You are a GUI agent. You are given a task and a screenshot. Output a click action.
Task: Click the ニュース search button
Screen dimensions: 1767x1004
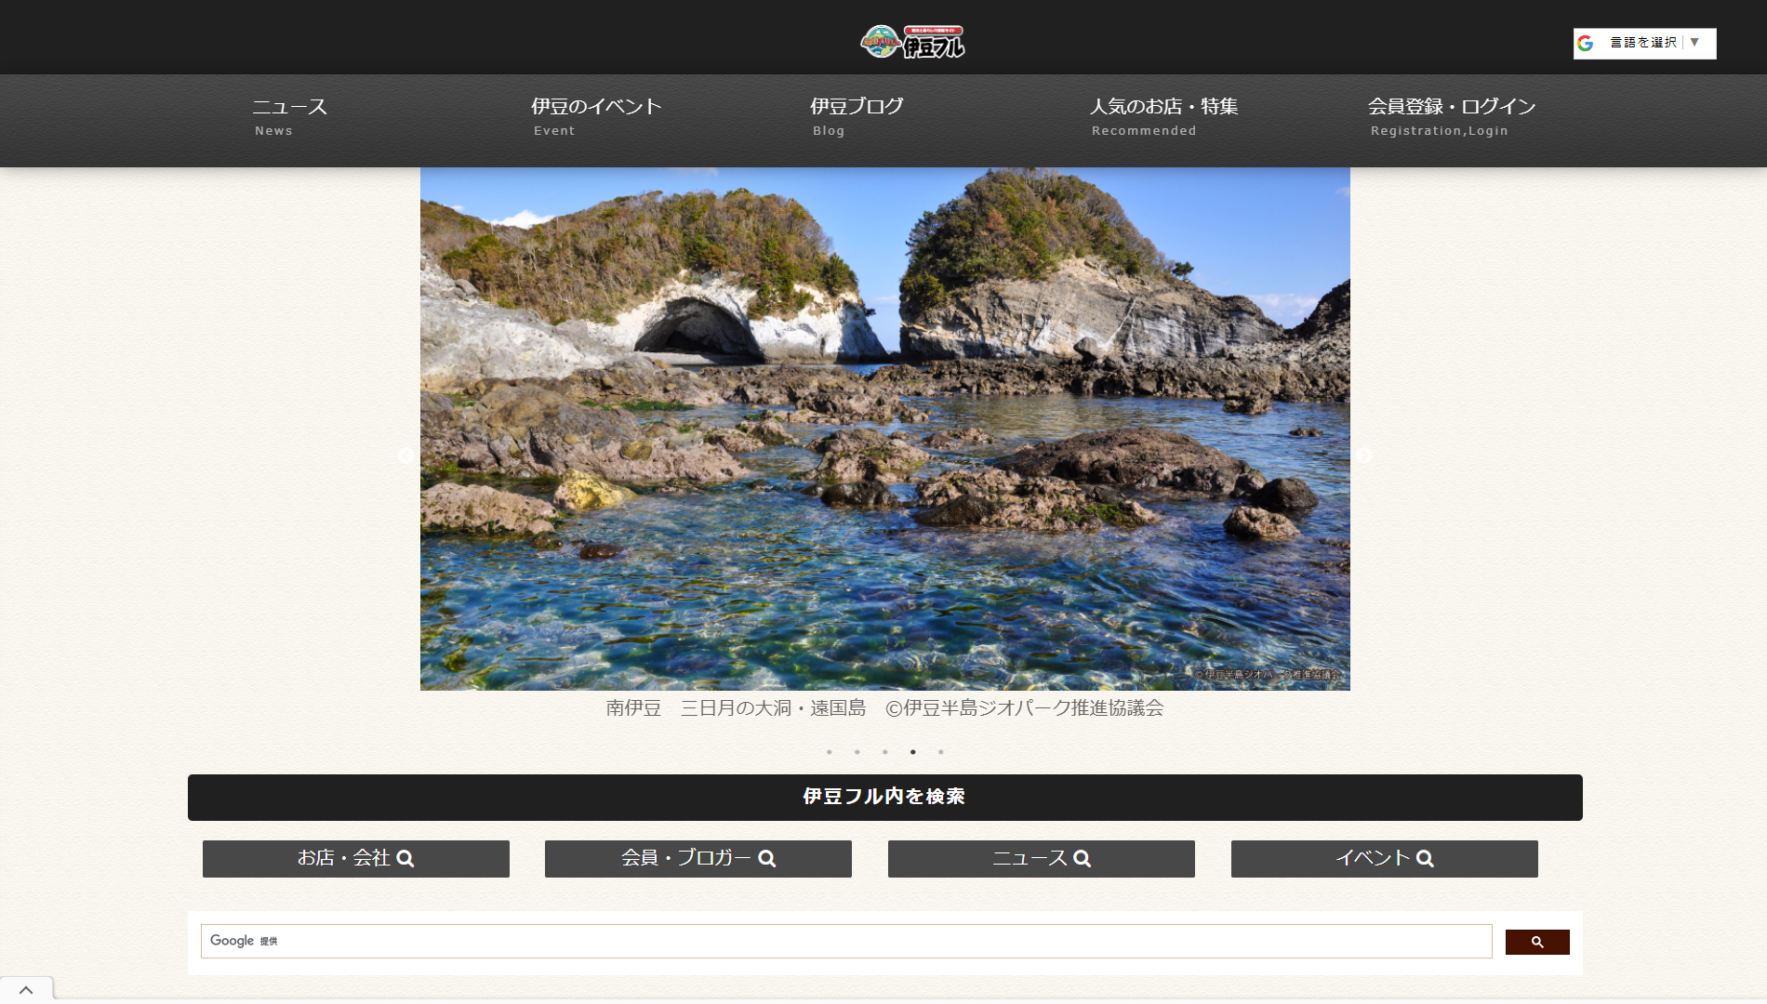[x=1041, y=858]
